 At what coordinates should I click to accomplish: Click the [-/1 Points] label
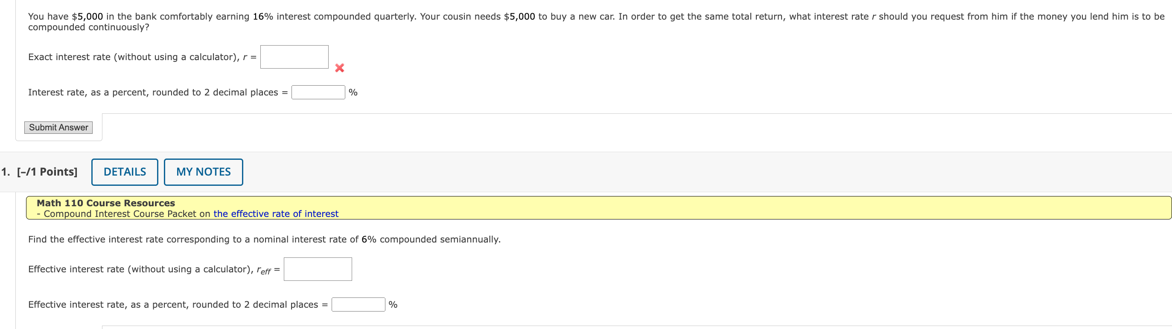tap(46, 172)
